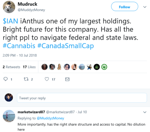Viewport: 150px width, 132px height.
Task: Click the Tweet your reply field
Action: (x=82, y=98)
